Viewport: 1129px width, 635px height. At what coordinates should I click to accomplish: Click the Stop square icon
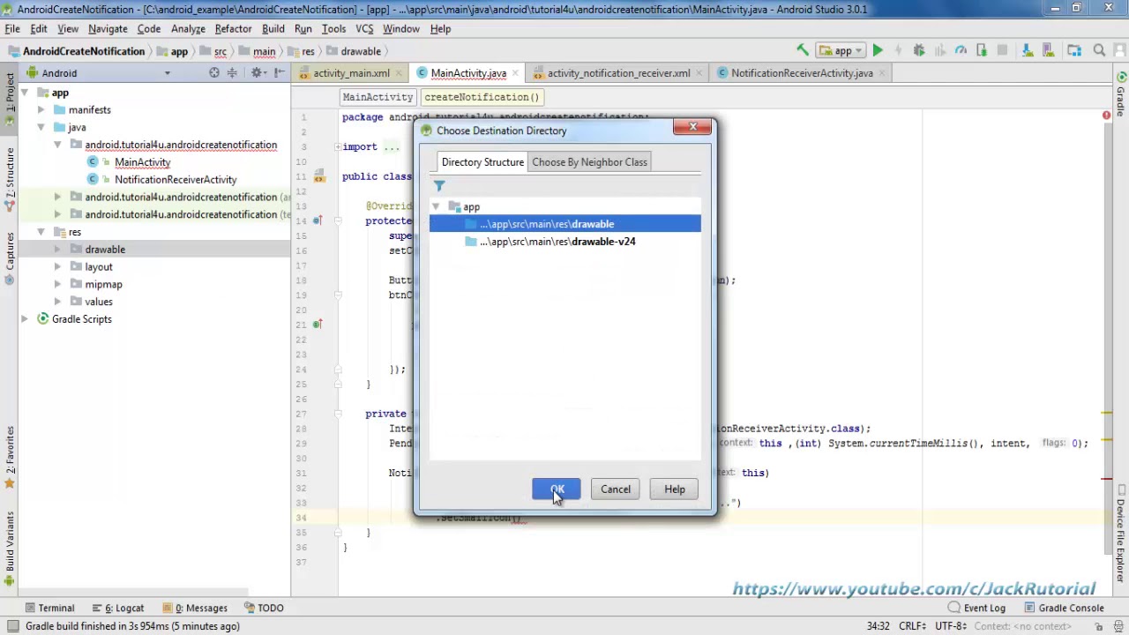(1004, 50)
